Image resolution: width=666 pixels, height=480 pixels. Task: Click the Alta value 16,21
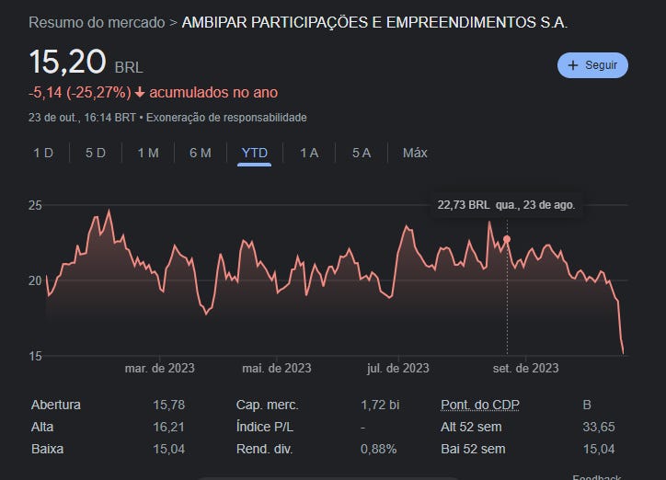pyautogui.click(x=168, y=427)
